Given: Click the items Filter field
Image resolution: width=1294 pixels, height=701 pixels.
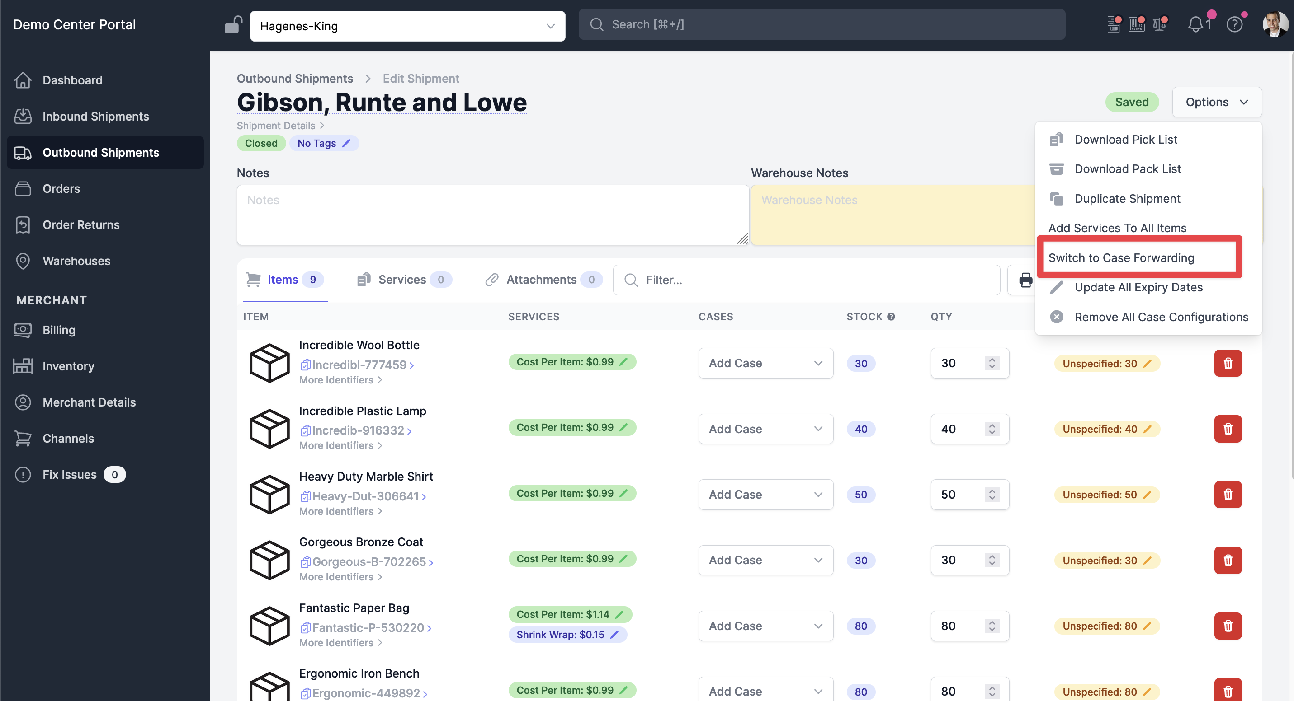Looking at the screenshot, I should (x=807, y=280).
